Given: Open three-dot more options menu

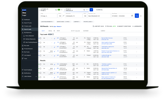Looking at the screenshot, I should click(x=141, y=16).
